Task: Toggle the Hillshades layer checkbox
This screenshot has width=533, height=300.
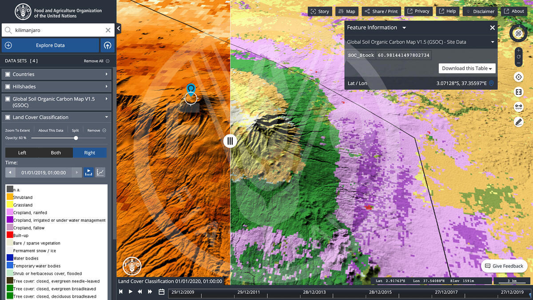Action: 8,87
